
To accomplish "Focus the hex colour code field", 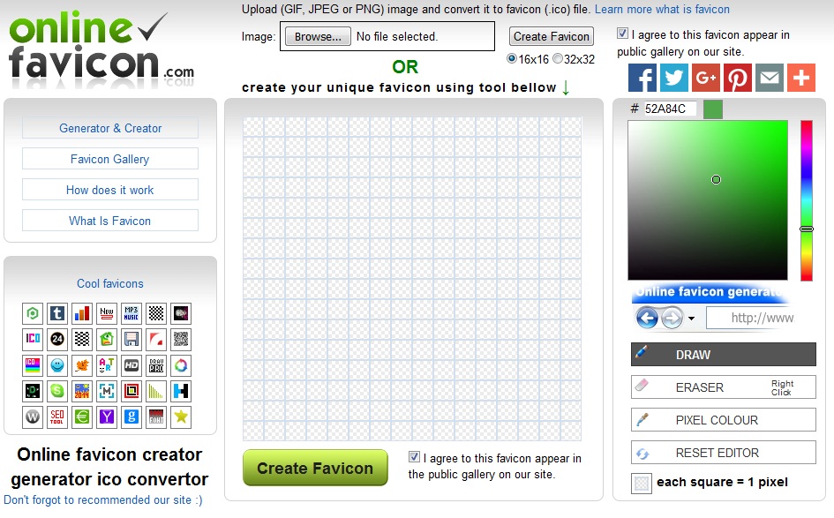I will 670,109.
